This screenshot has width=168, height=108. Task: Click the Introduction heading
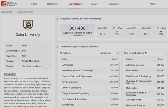pyautogui.click(x=10, y=74)
